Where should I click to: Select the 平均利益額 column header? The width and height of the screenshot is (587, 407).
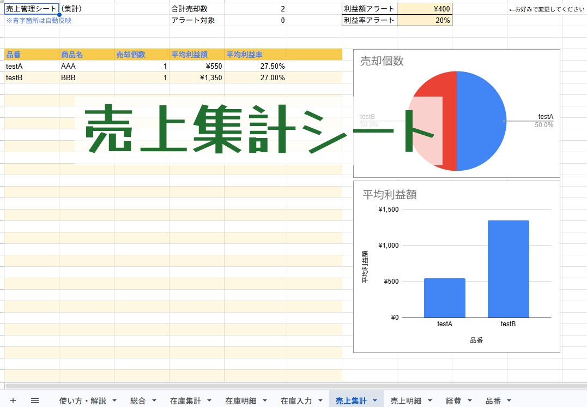197,55
